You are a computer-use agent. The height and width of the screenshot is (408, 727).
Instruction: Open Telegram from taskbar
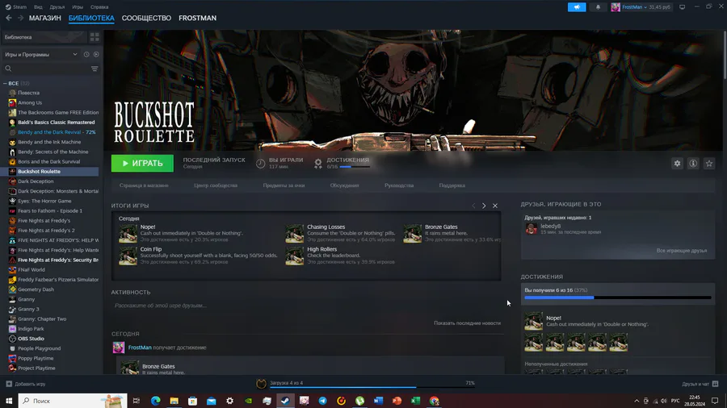(x=322, y=401)
